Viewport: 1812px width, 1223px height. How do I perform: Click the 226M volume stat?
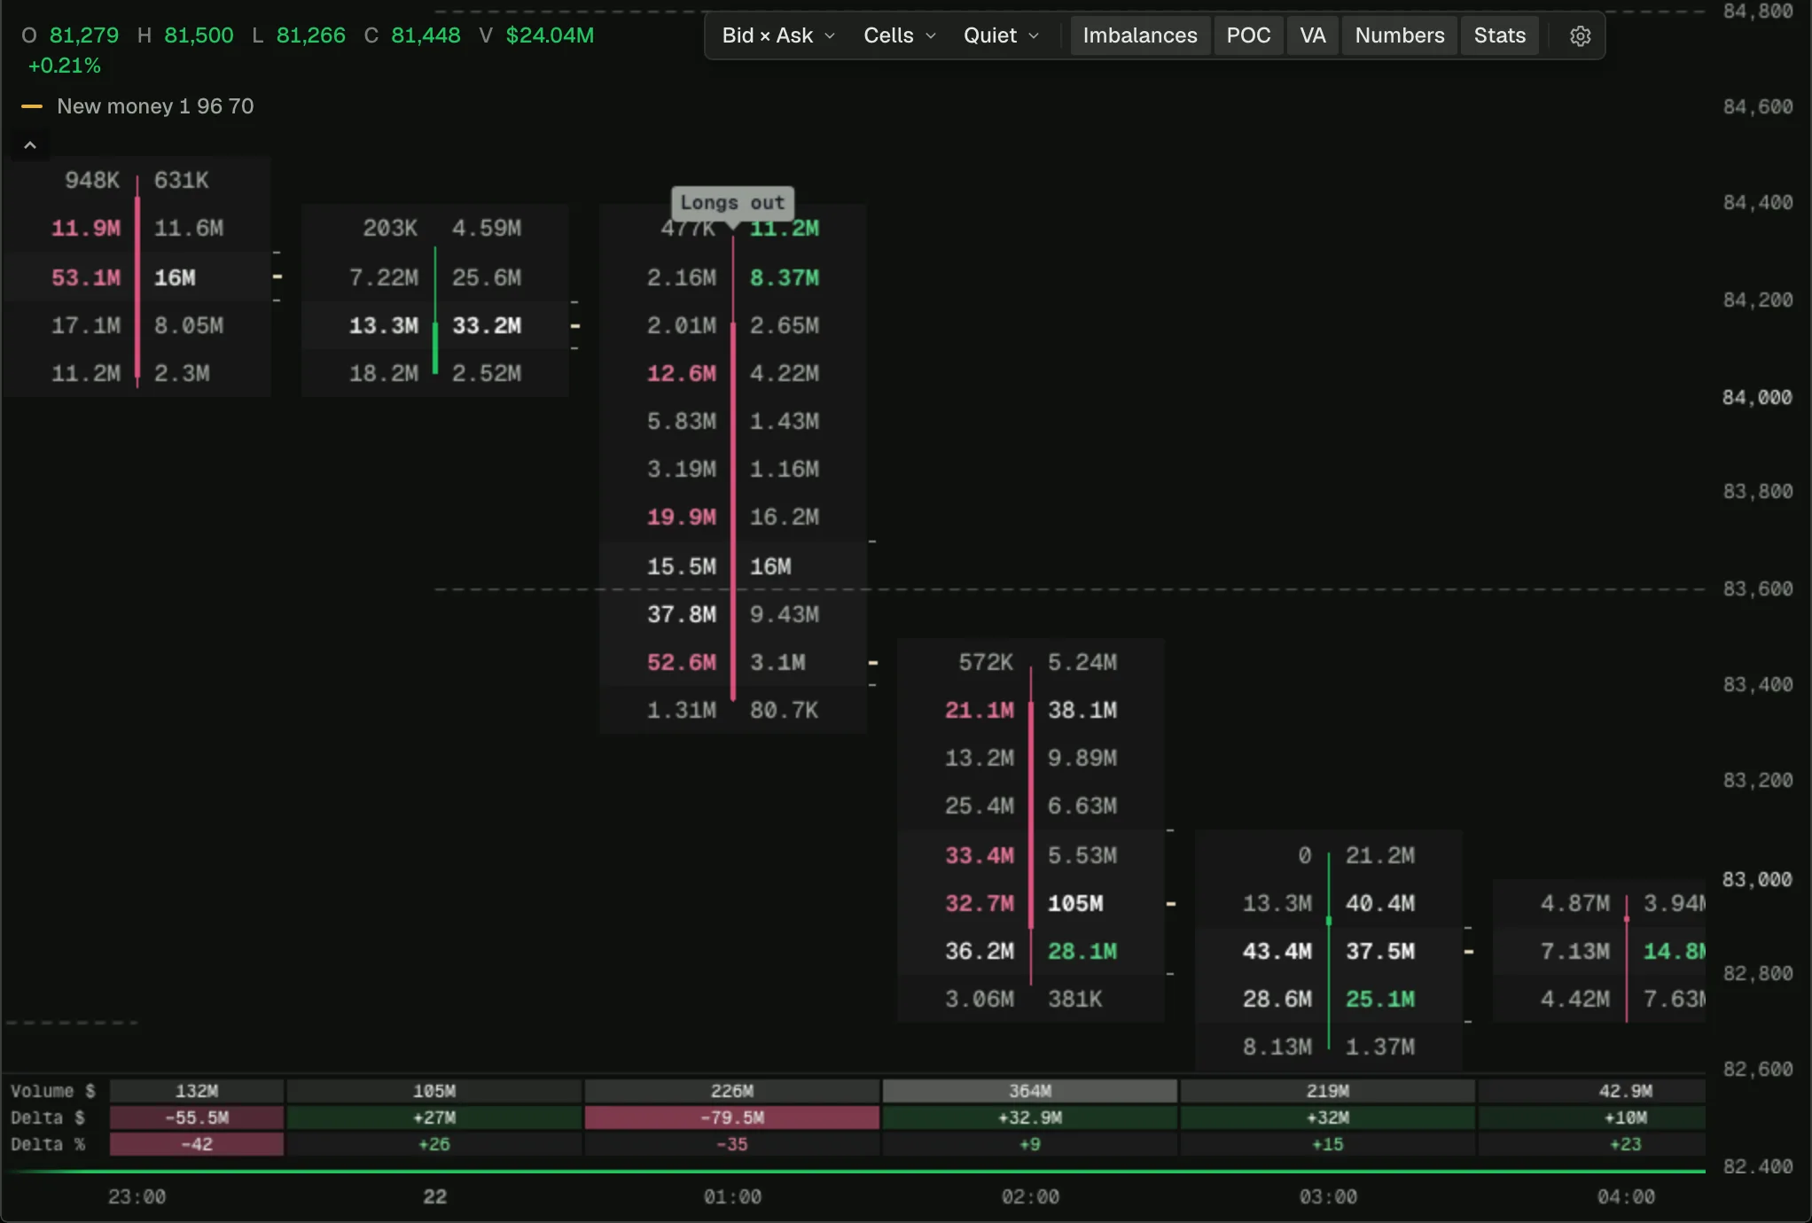pyautogui.click(x=732, y=1091)
